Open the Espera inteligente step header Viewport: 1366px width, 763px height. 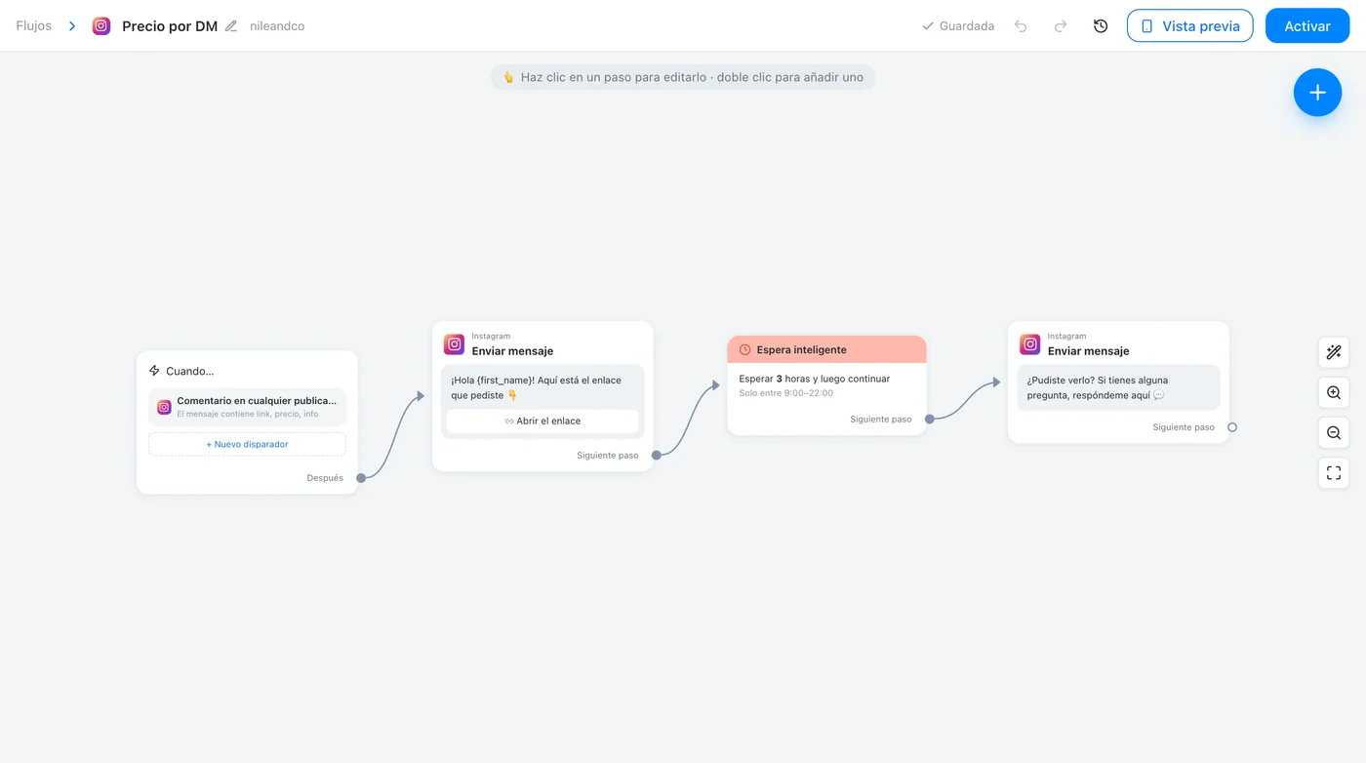(x=826, y=350)
